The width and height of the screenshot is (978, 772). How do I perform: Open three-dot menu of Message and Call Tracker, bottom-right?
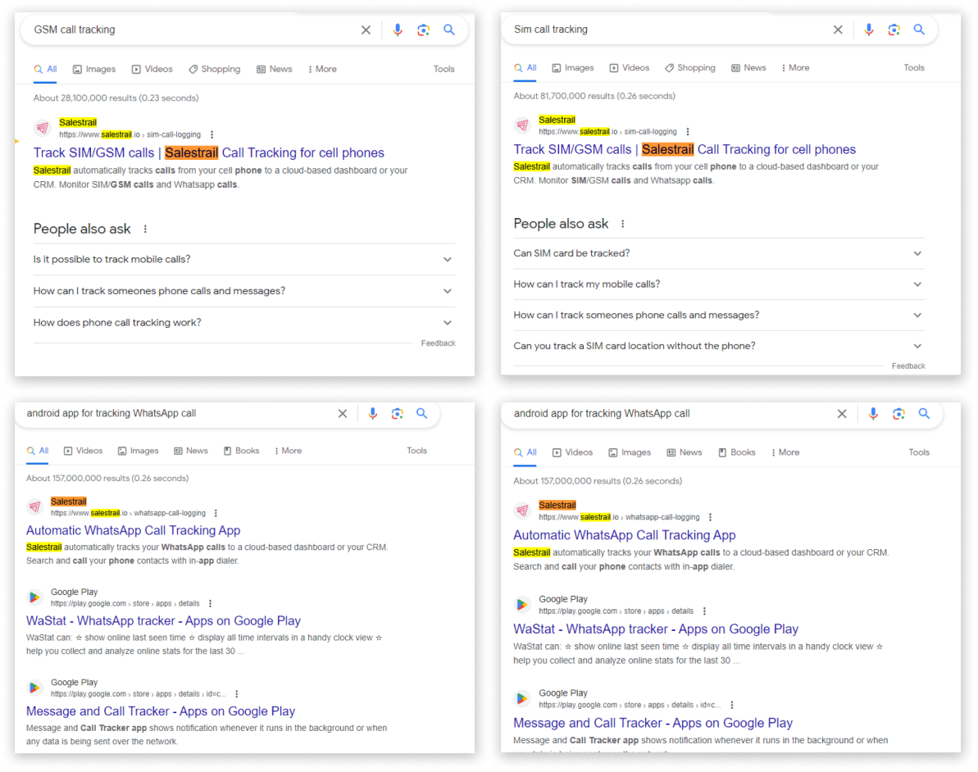(731, 706)
